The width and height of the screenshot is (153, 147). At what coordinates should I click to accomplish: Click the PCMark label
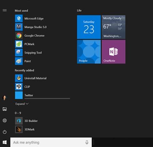[29, 44]
